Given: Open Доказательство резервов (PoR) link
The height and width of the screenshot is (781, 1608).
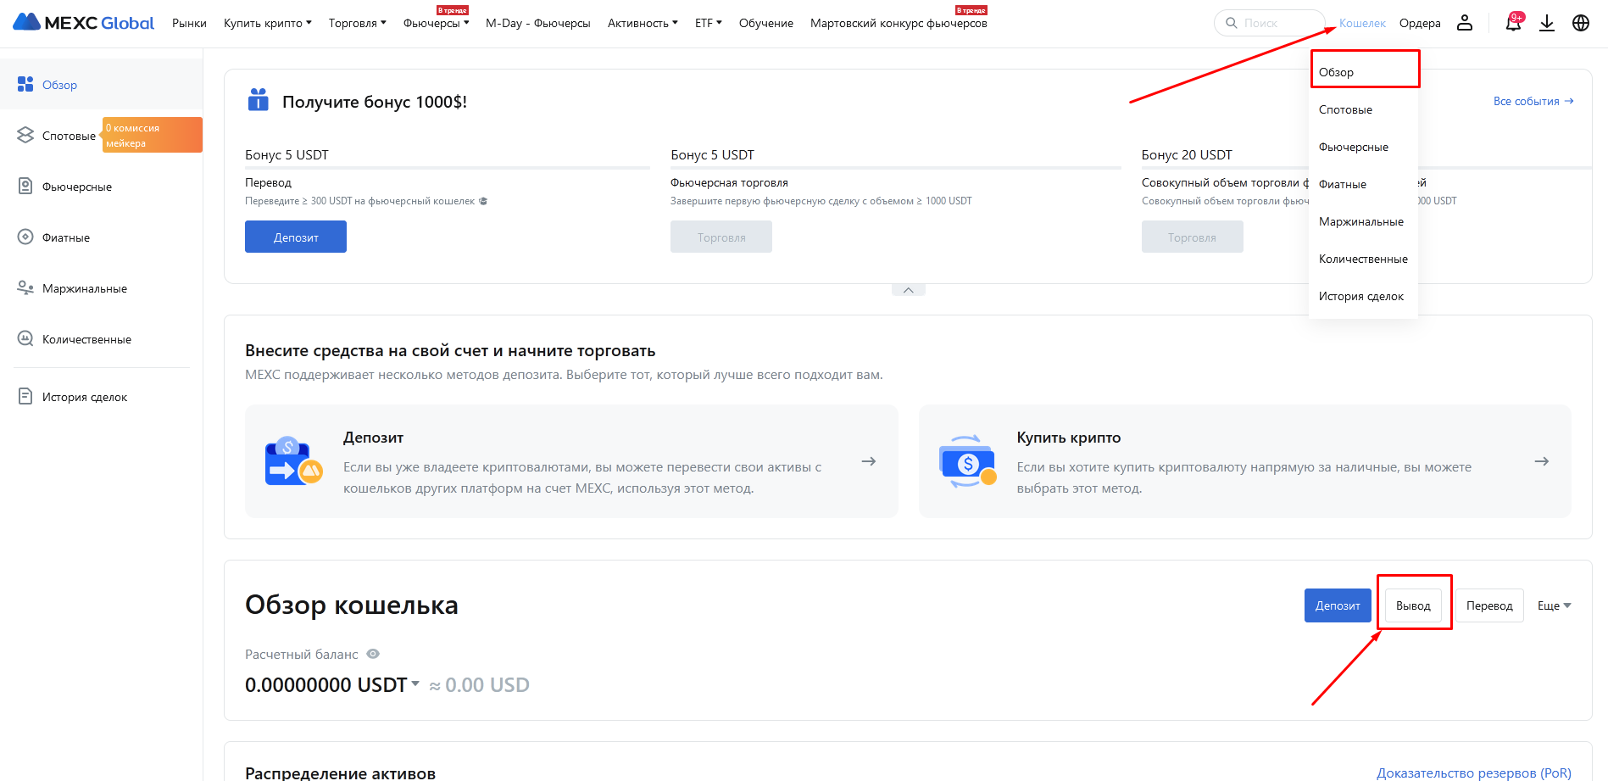Looking at the screenshot, I should 1474,773.
